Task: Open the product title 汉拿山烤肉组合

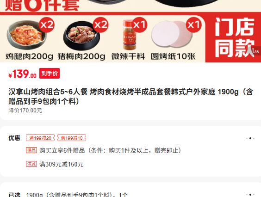Action: tap(131, 97)
